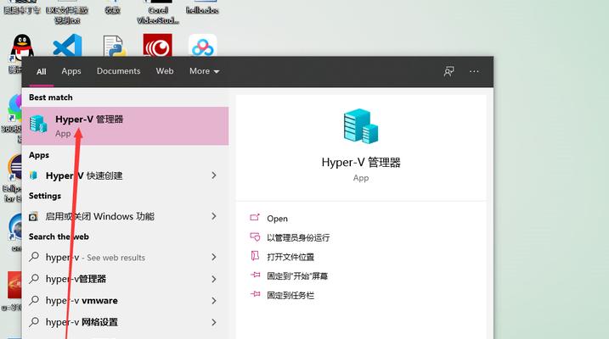Screen dimensions: 609x339
Task: Click the Visual Studio Code desktop icon
Action: 68,46
